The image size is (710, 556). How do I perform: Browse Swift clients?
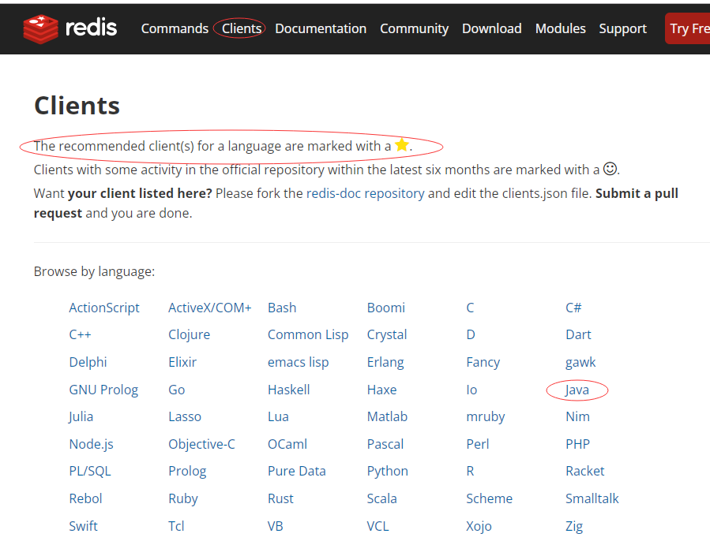(83, 527)
